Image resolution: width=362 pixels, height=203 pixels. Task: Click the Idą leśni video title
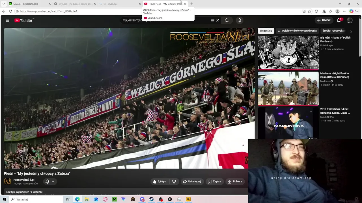335,39
